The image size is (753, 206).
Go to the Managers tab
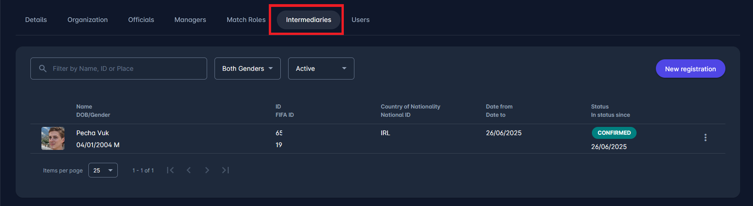(190, 20)
